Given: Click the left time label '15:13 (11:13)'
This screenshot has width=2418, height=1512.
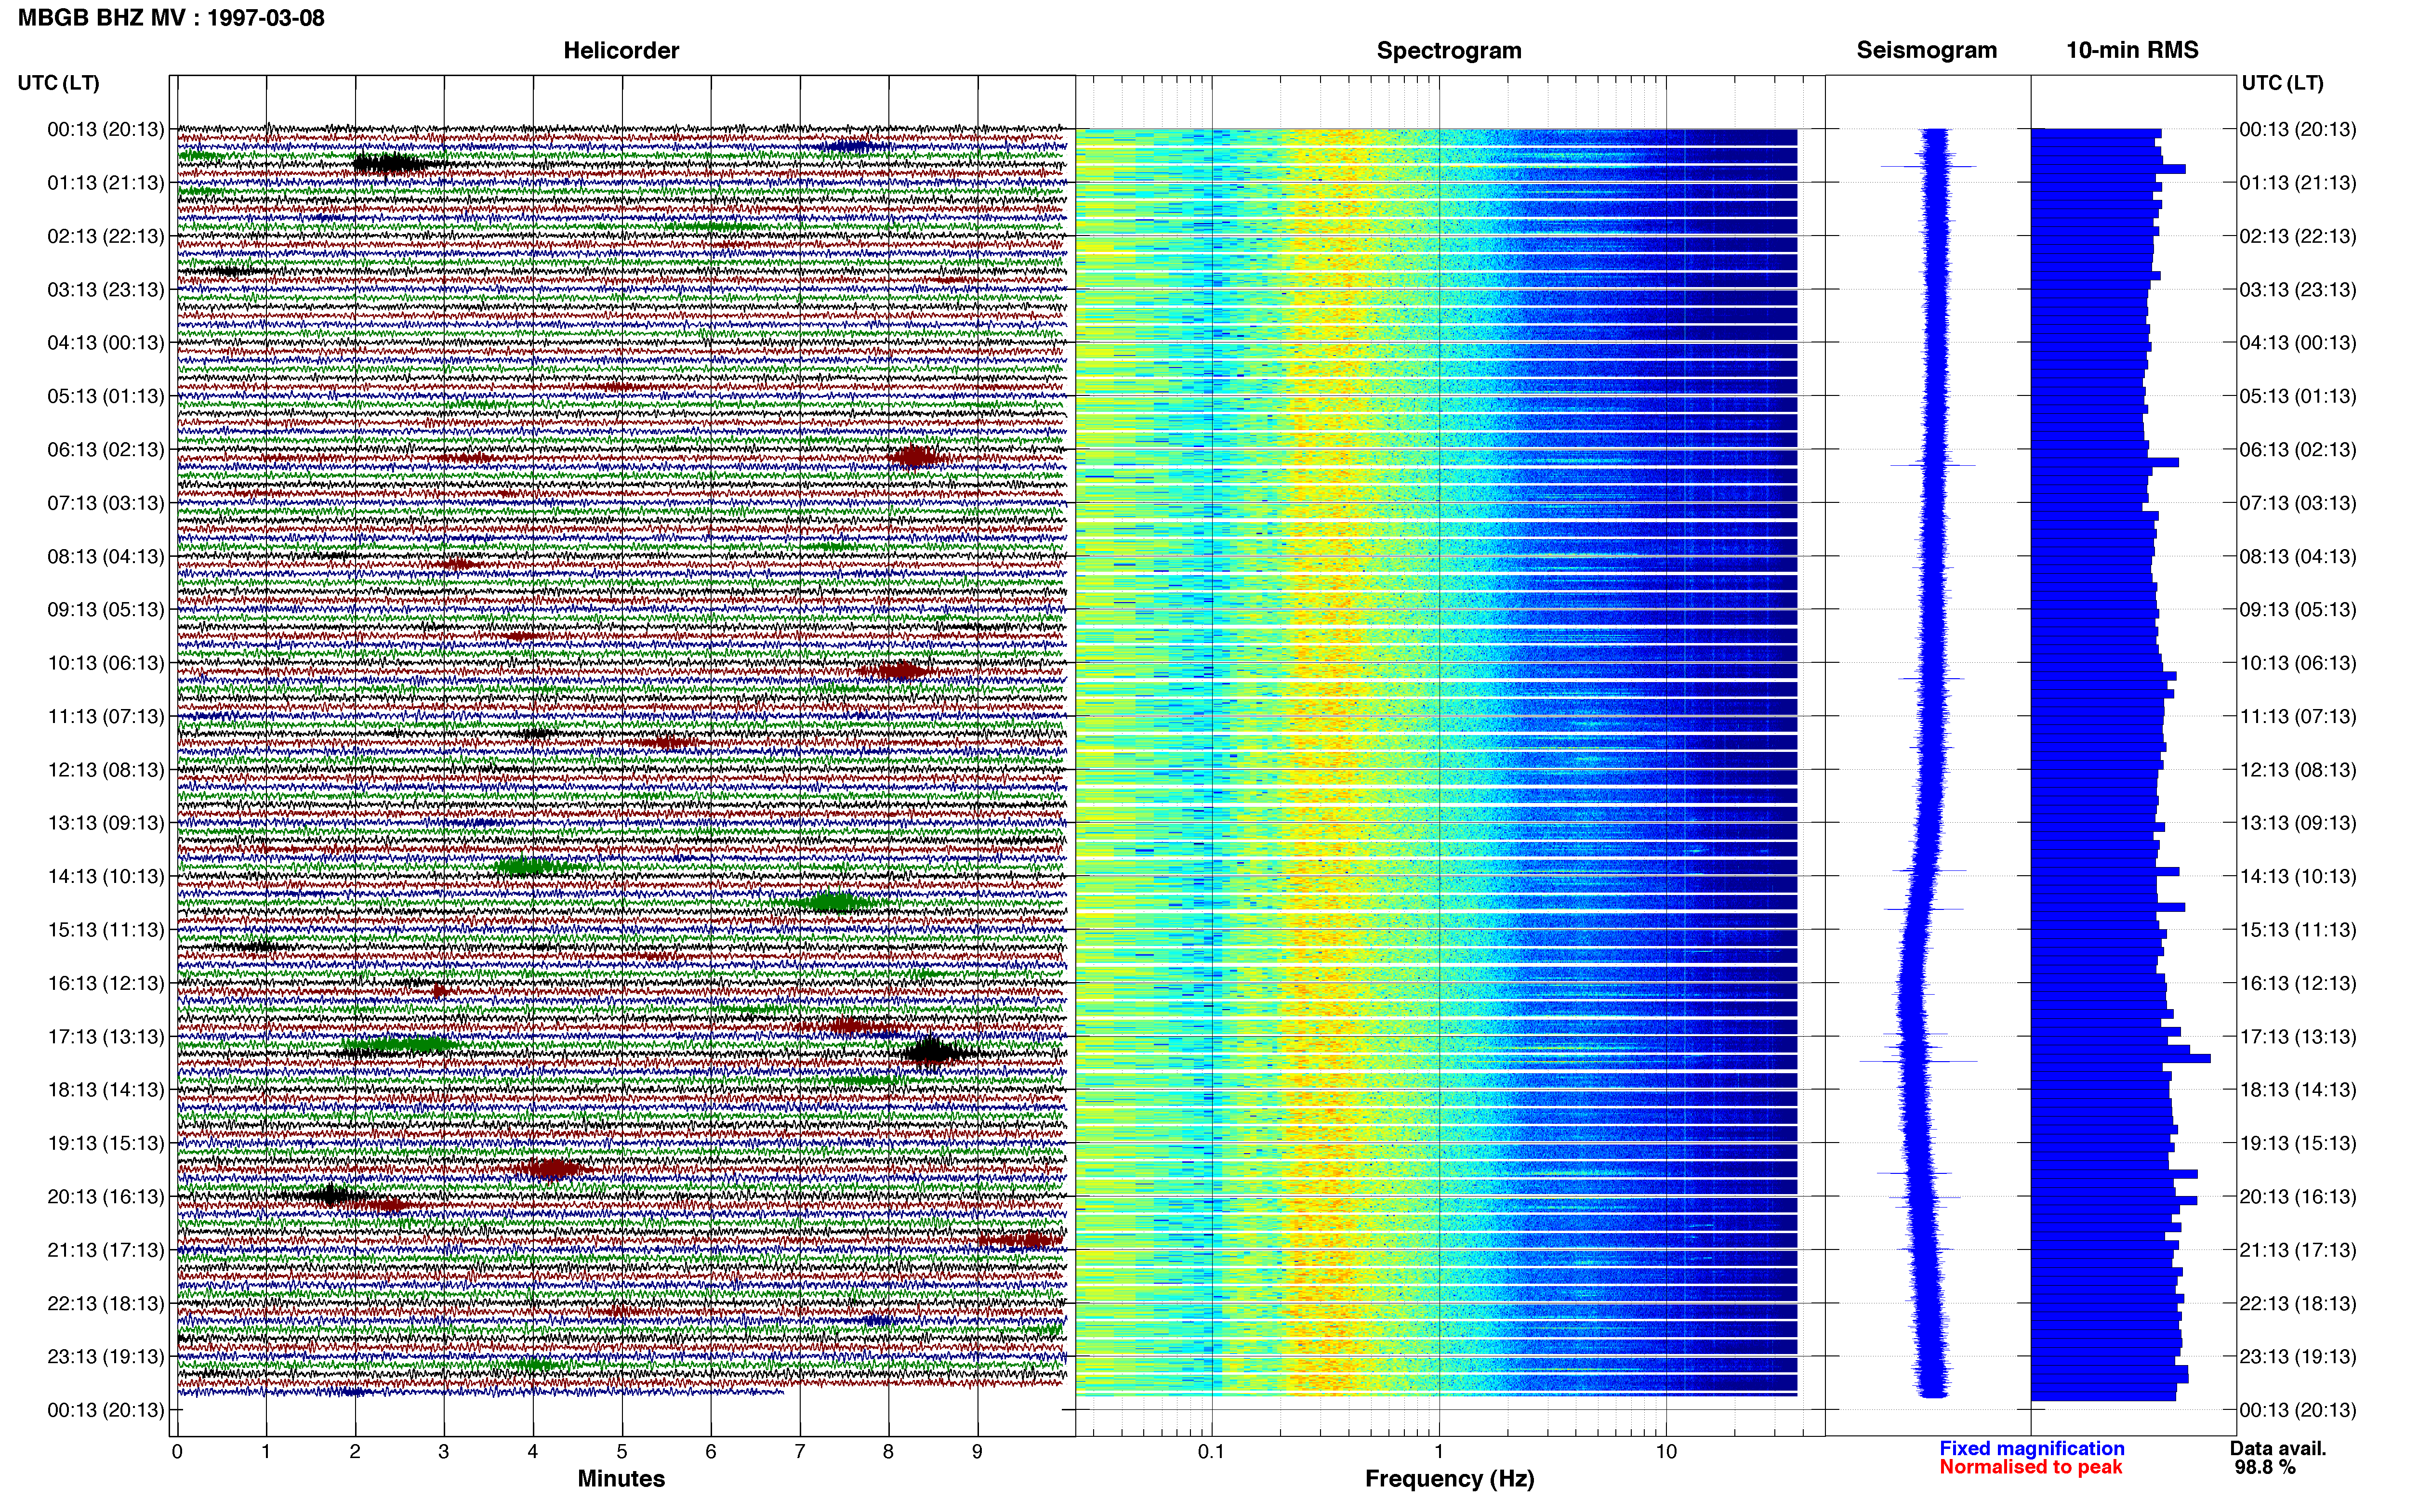Looking at the screenshot, I should tap(106, 930).
